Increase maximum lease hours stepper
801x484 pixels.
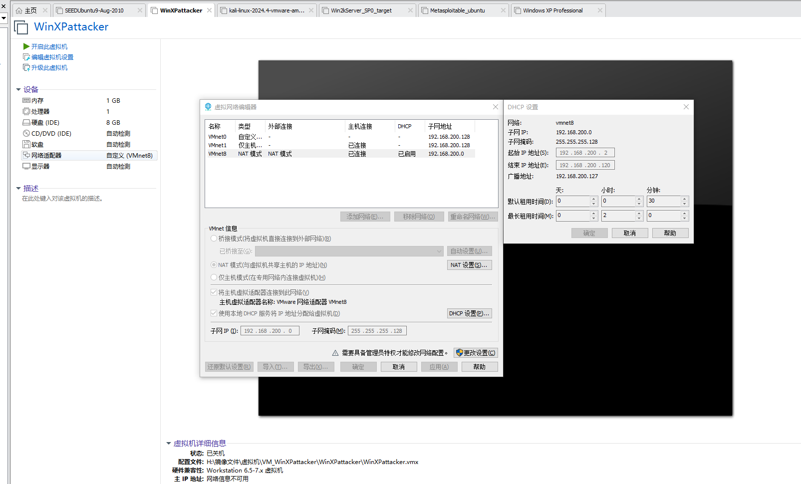click(639, 213)
